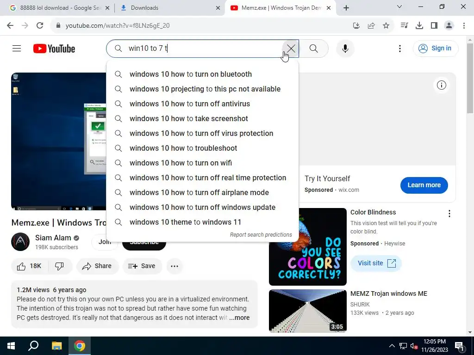This screenshot has width=474, height=355.
Task: Click the wix.com Learn more button
Action: pos(424,185)
